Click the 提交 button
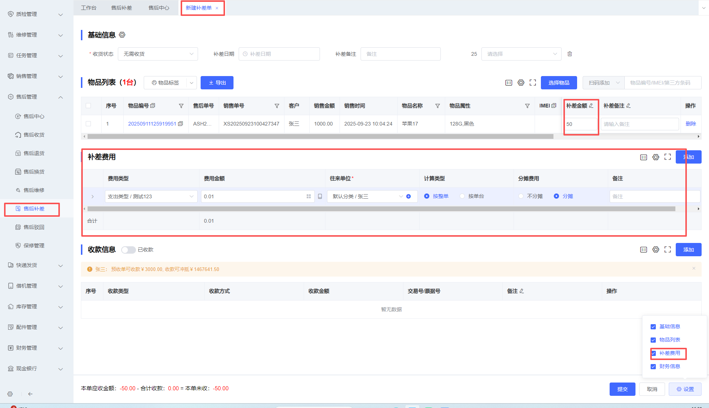The image size is (709, 408). pyautogui.click(x=622, y=389)
